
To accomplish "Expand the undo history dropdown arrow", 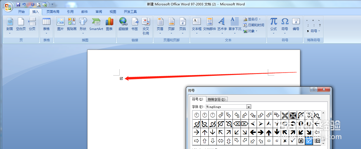I will tap(28, 5).
